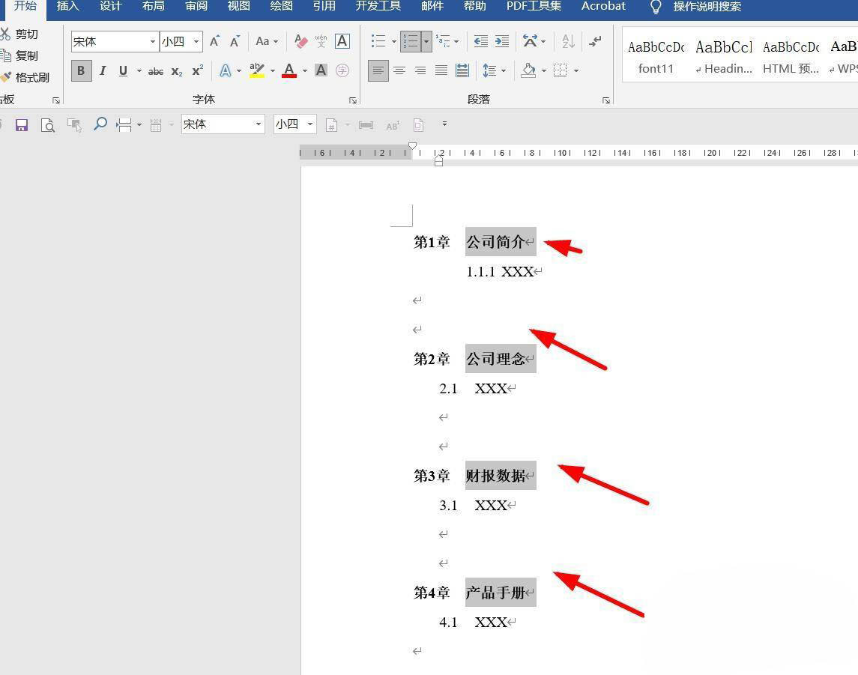Apply distributed alignment
The height and width of the screenshot is (675, 858).
click(x=462, y=70)
